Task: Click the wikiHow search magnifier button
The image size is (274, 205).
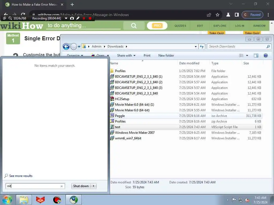Action: coord(134,26)
